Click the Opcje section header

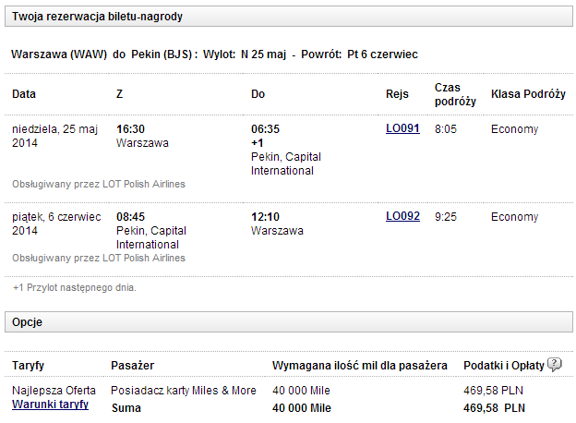coord(28,322)
